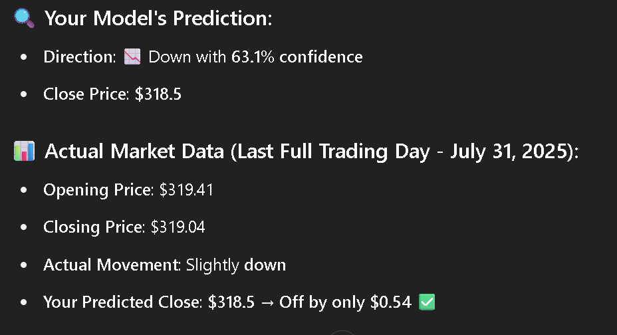Click the "Actual Movement" label

pos(111,265)
